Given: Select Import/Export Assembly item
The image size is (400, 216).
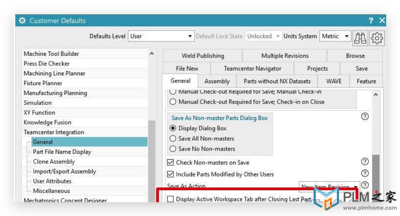Looking at the screenshot, I should coord(89,171).
